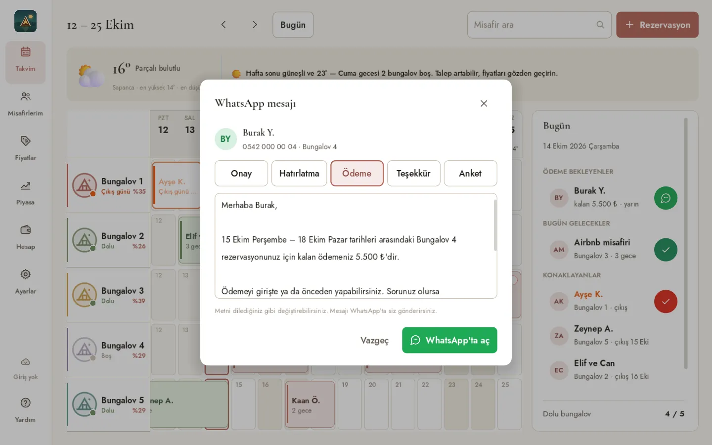Click the Misafir ara search field
712x445 pixels.
539,25
